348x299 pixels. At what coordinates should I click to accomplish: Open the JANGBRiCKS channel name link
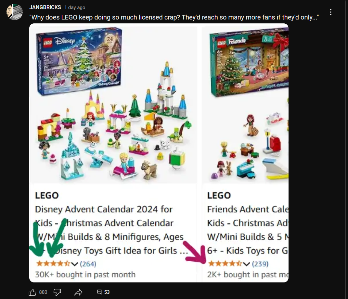(x=45, y=7)
